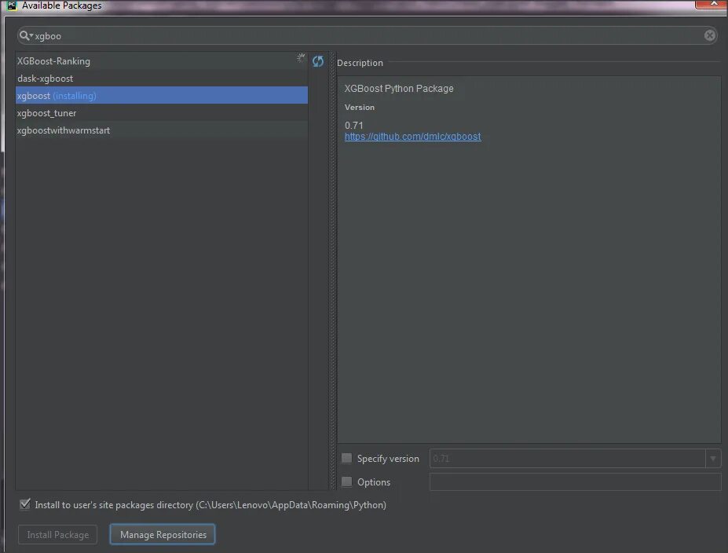The image size is (728, 553).
Task: Clear the search field text
Action: click(709, 35)
